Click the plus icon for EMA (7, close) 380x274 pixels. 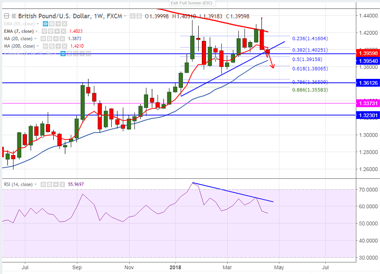click(x=57, y=31)
